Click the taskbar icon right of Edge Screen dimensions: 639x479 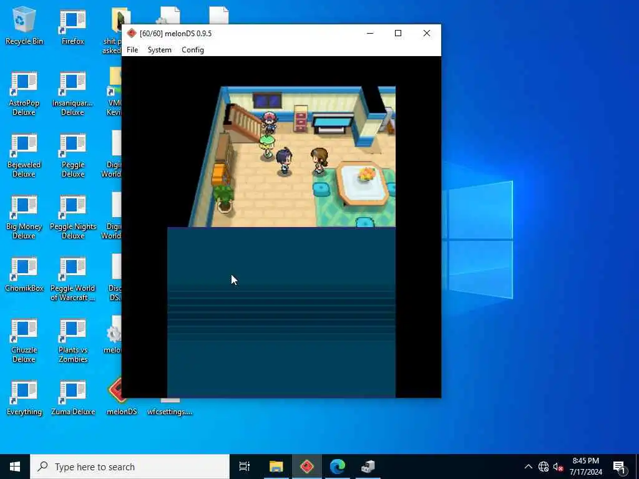pos(368,467)
